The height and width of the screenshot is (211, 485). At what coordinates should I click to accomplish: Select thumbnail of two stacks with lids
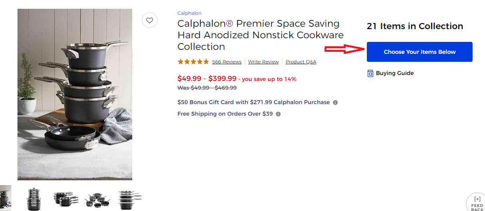(x=34, y=199)
